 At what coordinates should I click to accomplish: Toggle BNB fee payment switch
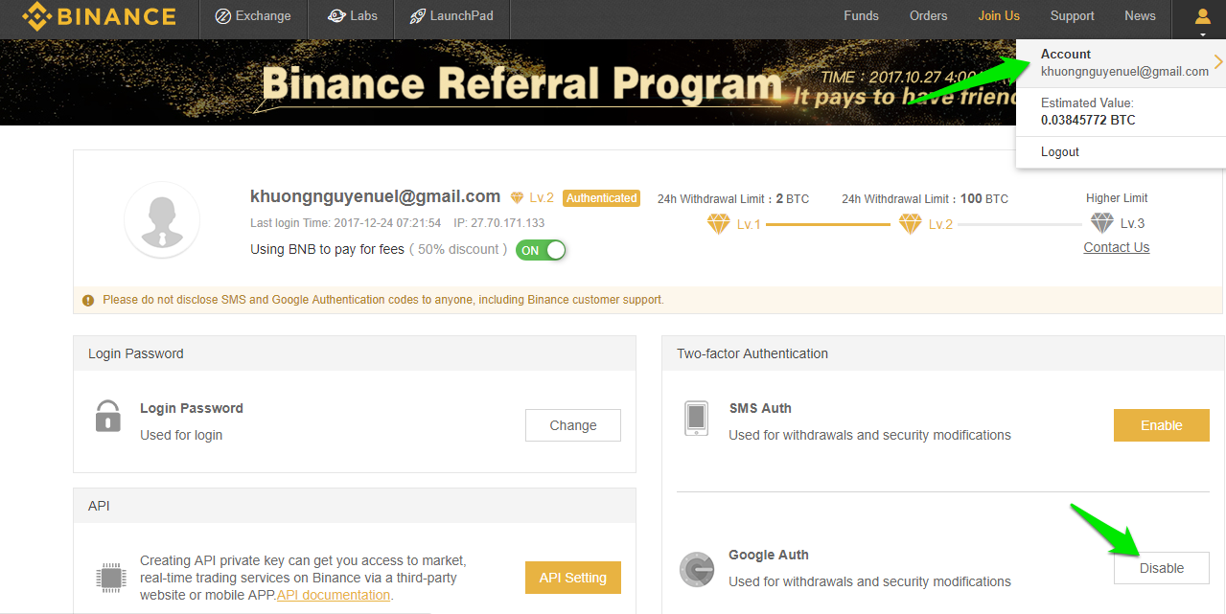click(x=541, y=250)
